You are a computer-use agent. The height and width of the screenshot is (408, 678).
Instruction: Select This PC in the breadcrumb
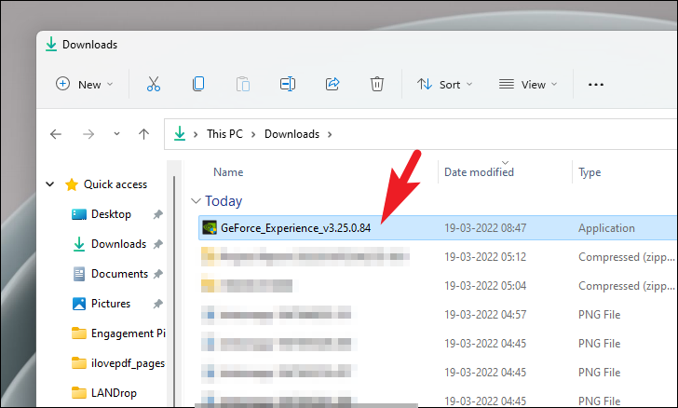click(224, 134)
